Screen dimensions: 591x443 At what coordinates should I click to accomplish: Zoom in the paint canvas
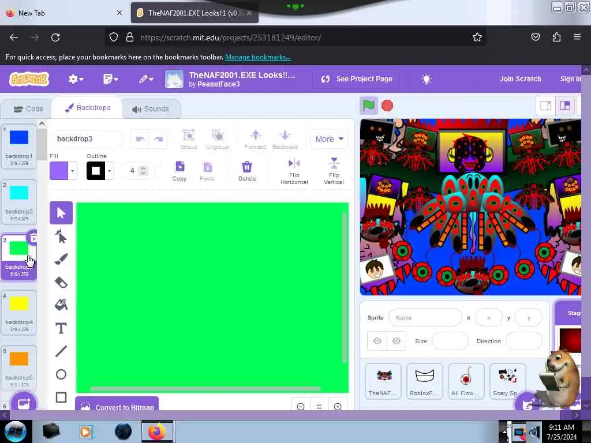[x=338, y=407]
